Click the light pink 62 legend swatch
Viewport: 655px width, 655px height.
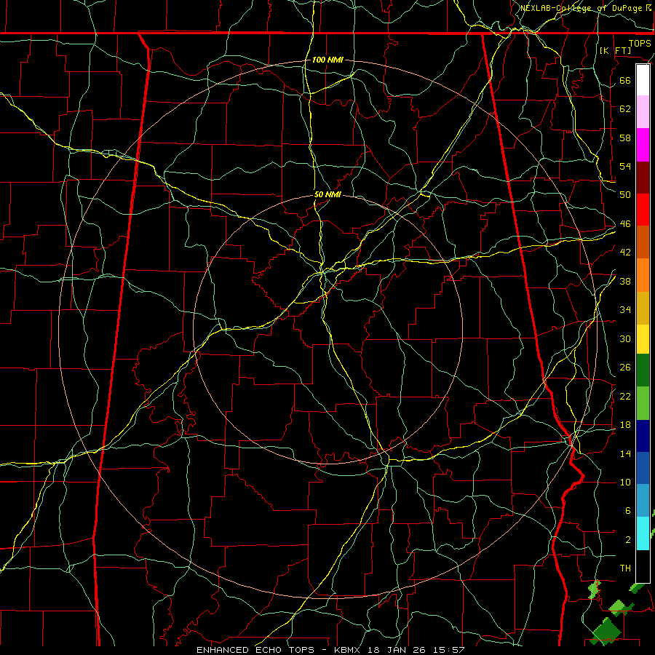coord(643,112)
